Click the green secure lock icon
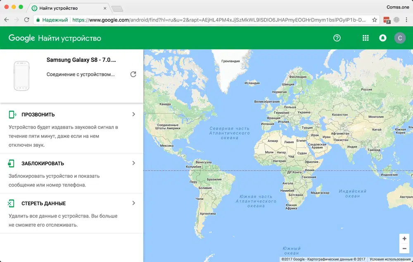The image size is (413, 262). 38,20
